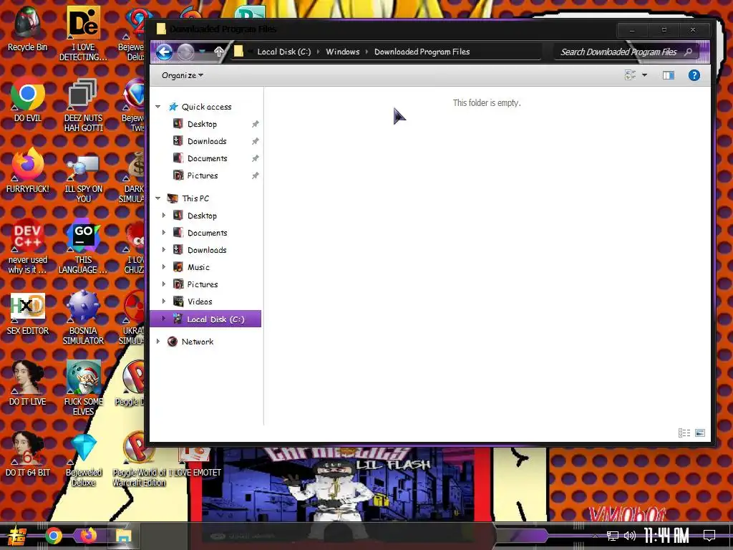733x550 pixels.
Task: Select Local Disk (C:) in navigation tree
Action: (205, 319)
